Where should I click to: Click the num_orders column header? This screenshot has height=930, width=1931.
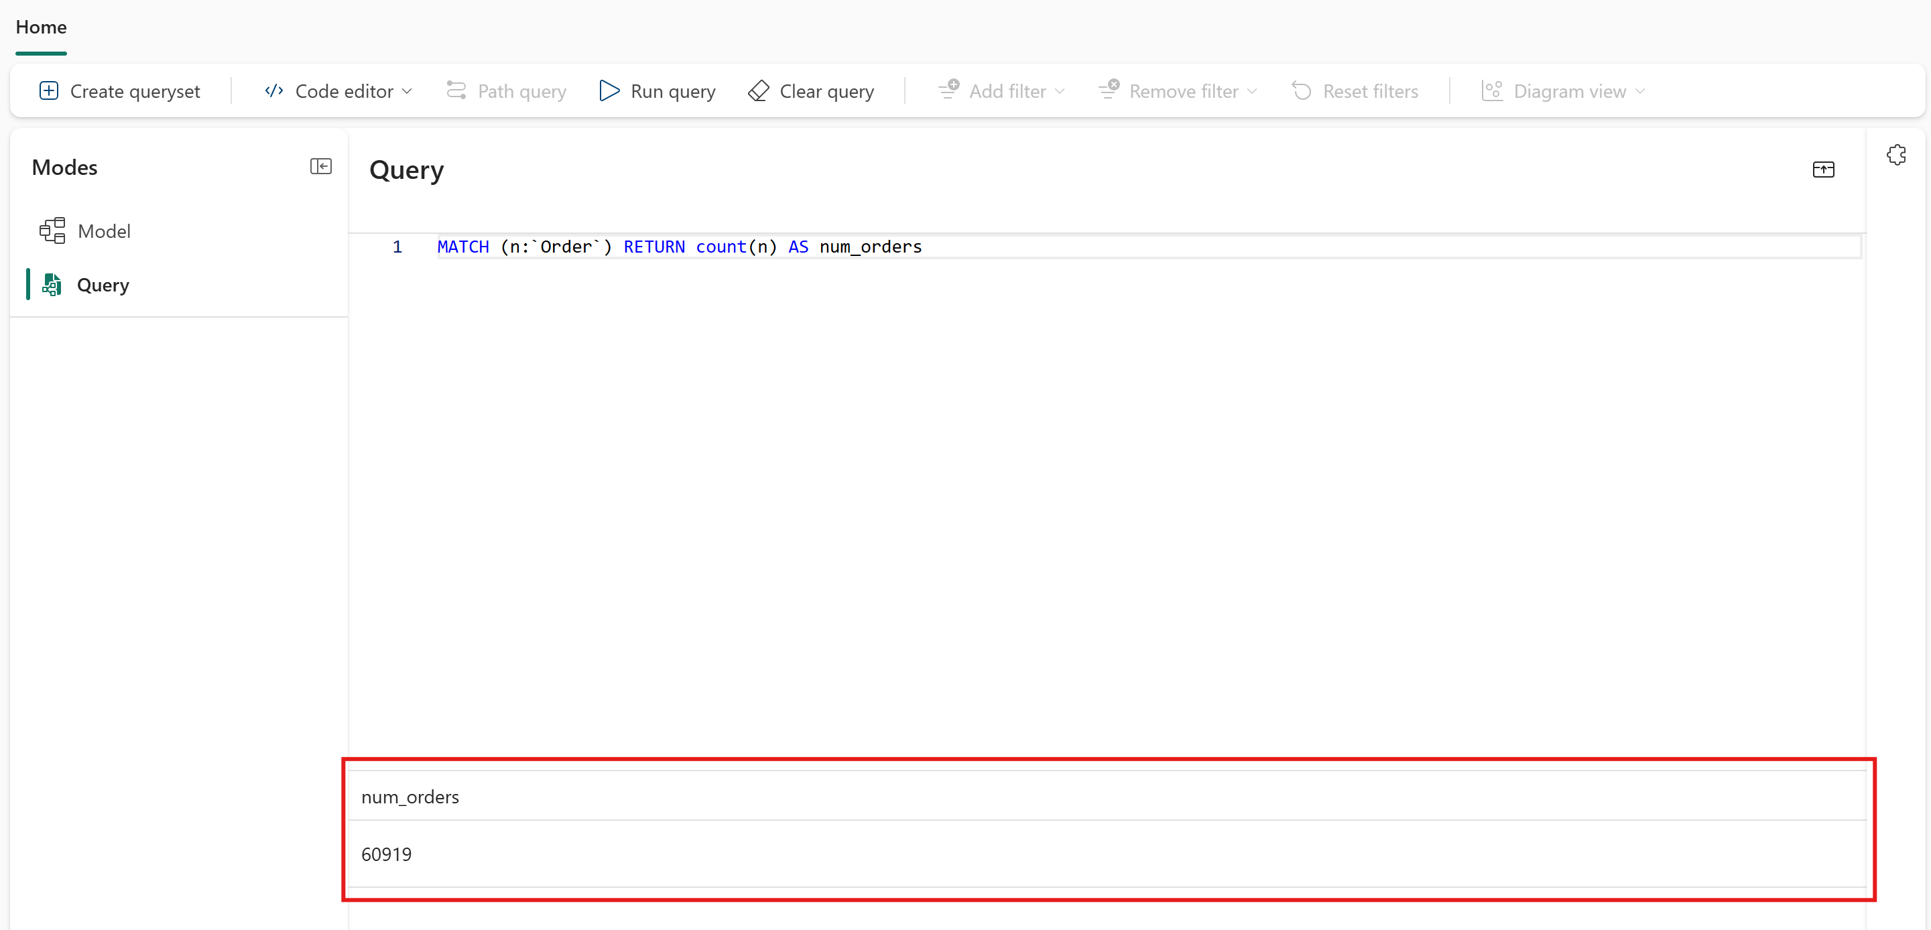pos(410,797)
